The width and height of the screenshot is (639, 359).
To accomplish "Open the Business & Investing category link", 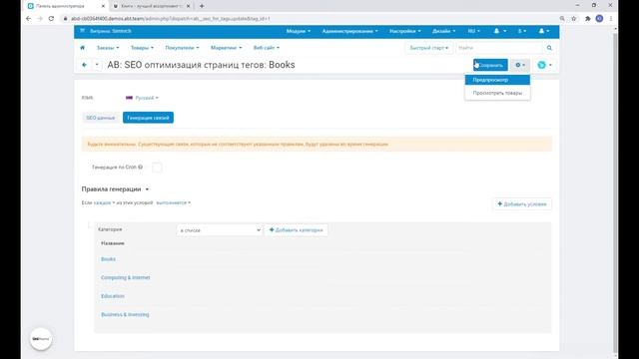I will (125, 315).
